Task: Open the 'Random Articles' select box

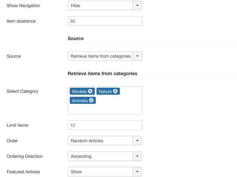Action: 100,141
